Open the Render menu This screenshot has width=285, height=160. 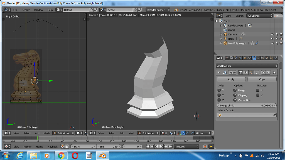pyautogui.click(x=26, y=10)
